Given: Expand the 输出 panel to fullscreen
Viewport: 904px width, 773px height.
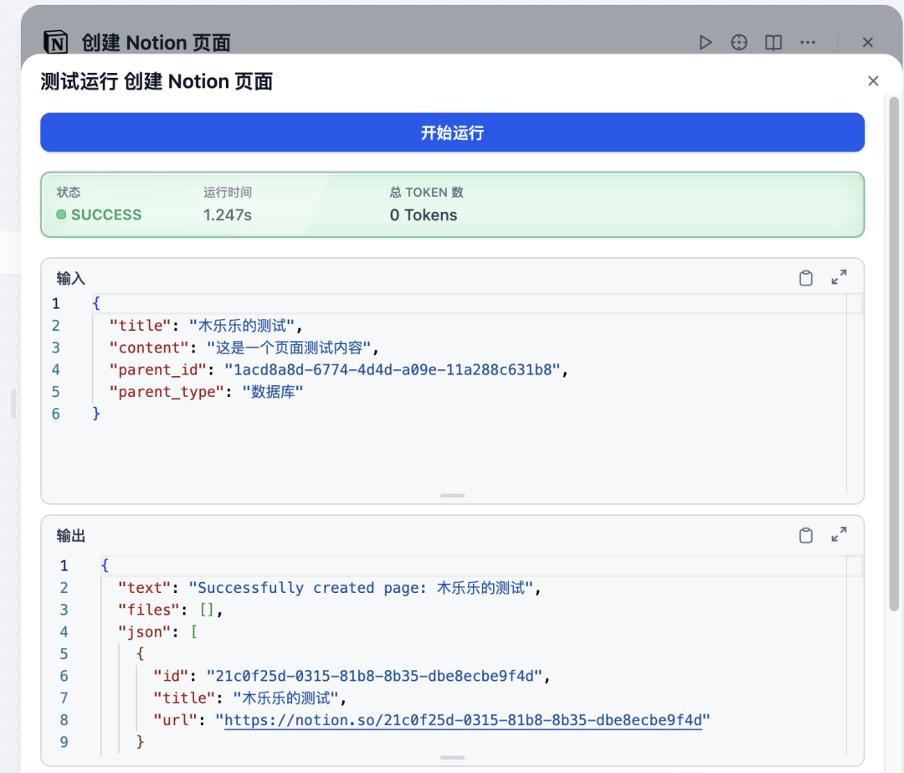Looking at the screenshot, I should 839,535.
